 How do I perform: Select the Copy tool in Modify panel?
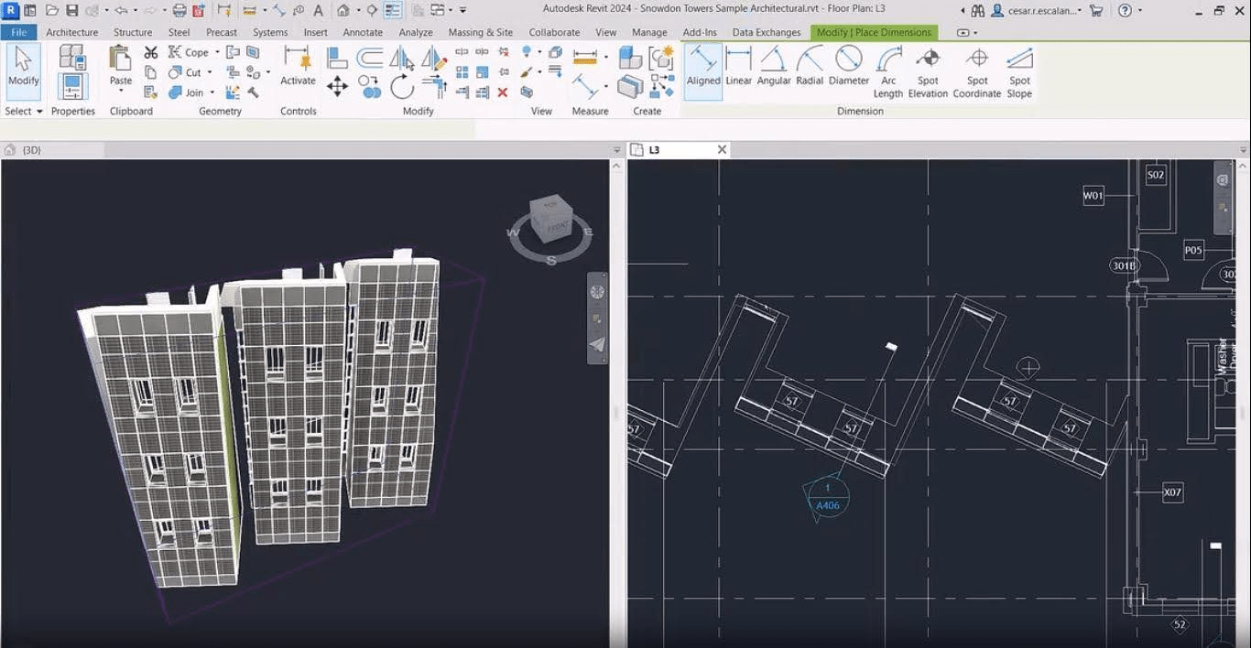tap(370, 87)
